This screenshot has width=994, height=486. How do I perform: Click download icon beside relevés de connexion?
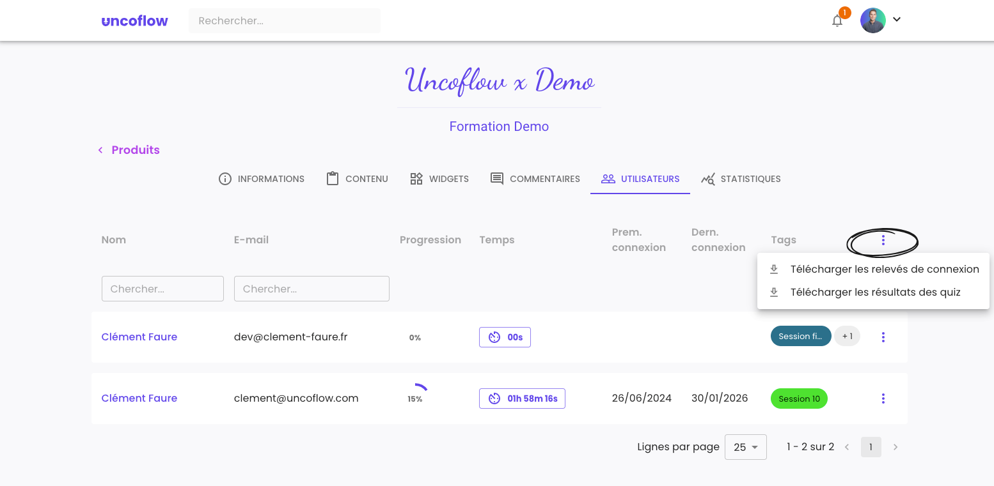[x=773, y=270]
